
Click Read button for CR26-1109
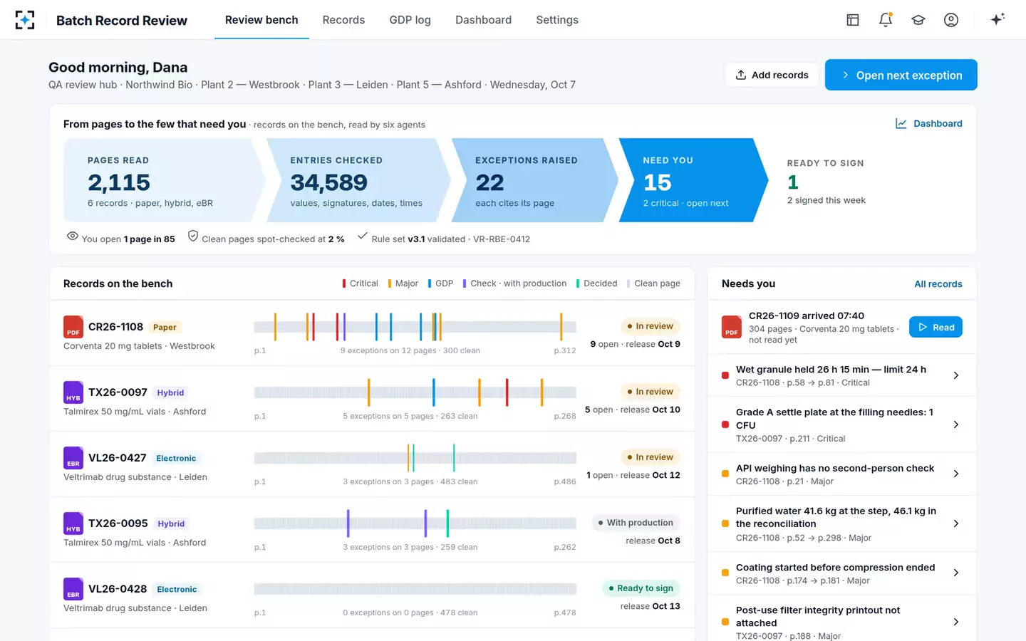(936, 327)
